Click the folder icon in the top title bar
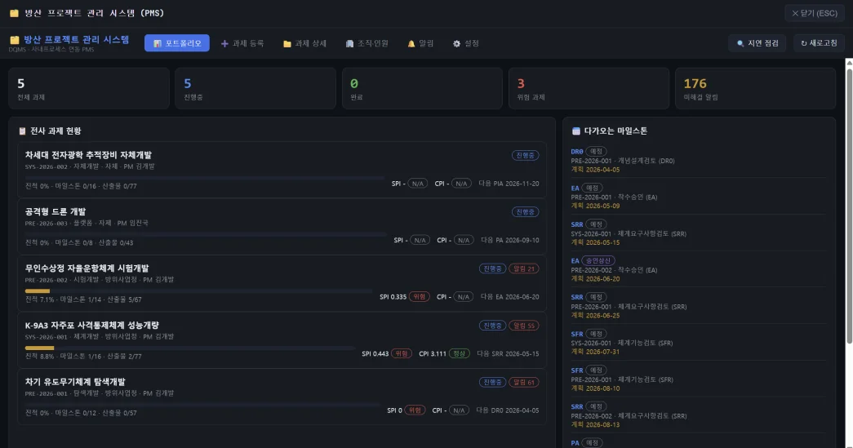 tap(14, 13)
